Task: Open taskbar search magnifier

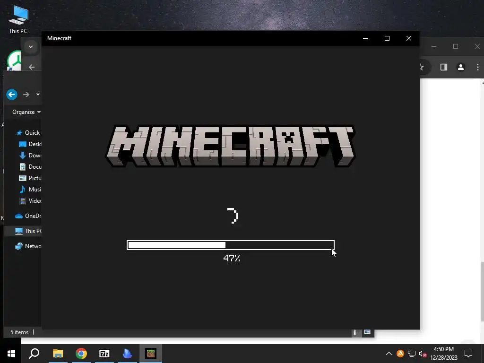Action: pos(34,354)
